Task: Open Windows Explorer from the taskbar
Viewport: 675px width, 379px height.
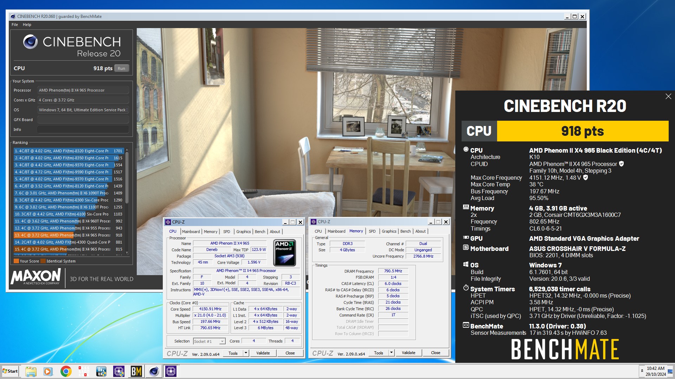Action: tap(31, 371)
